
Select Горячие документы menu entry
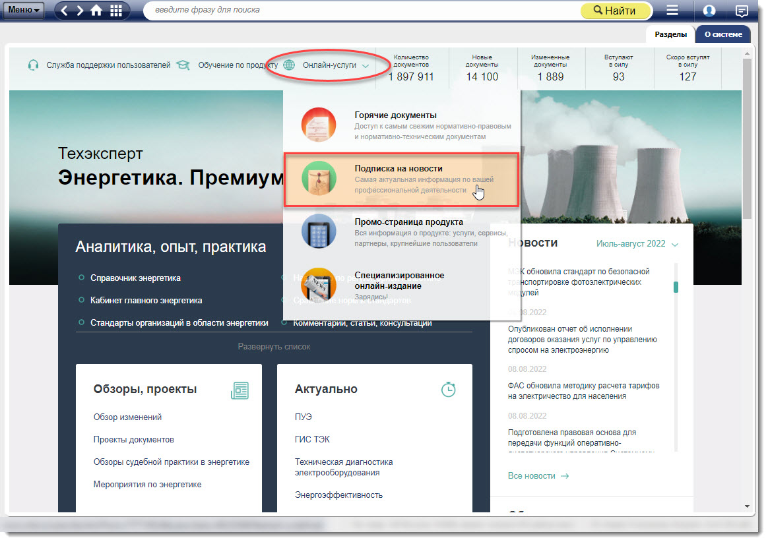402,125
